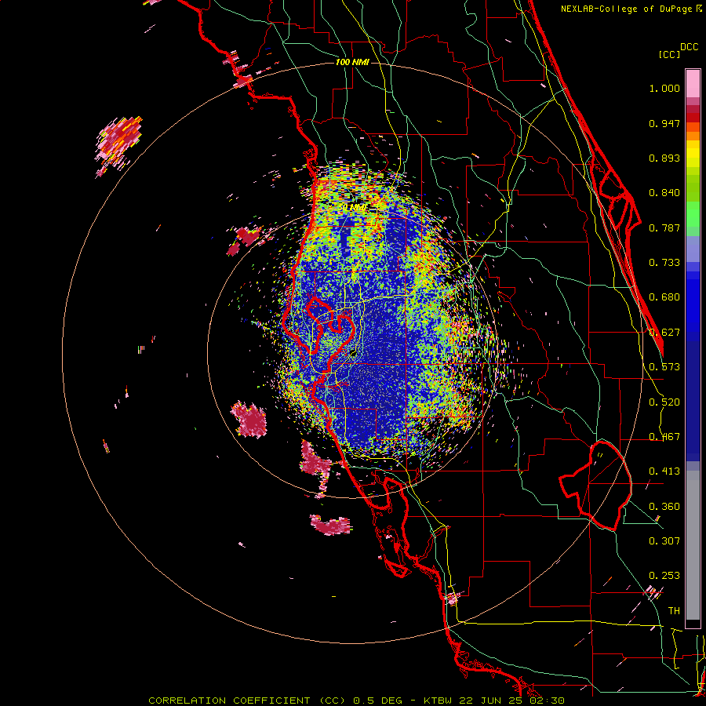This screenshot has width=706, height=706.
Task: Select the 0.893 scale value
Action: tap(664, 158)
